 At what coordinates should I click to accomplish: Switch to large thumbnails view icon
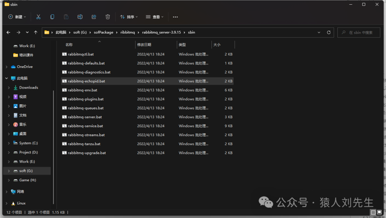click(x=379, y=212)
